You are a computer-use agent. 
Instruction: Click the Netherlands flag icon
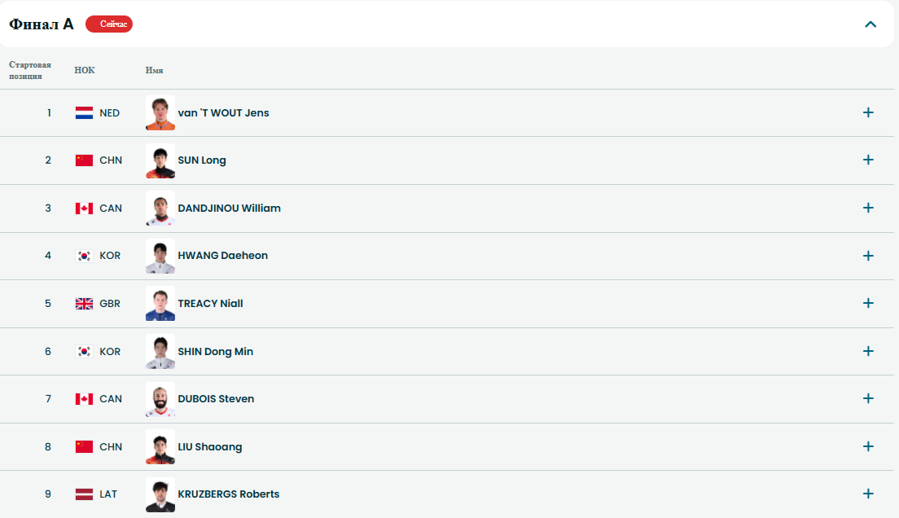click(x=84, y=113)
